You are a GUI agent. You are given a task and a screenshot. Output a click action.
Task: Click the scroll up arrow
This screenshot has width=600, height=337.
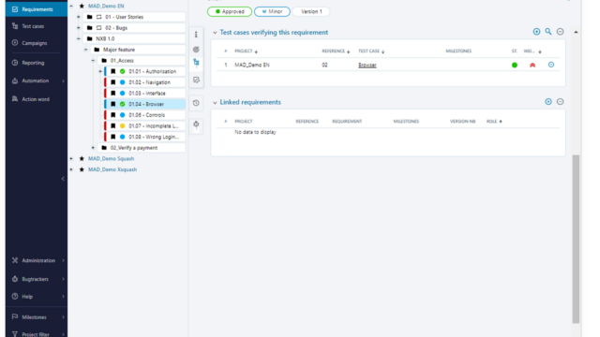tap(576, 32)
